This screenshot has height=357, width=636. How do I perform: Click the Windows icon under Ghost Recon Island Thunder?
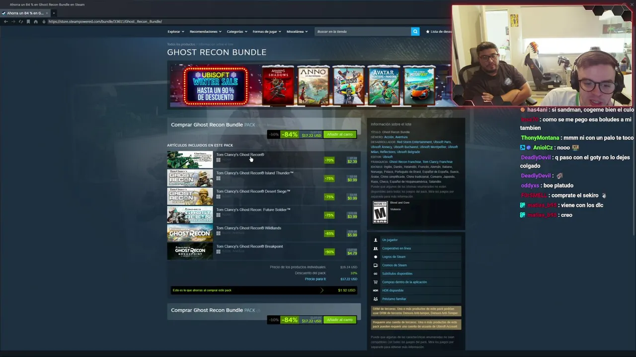point(218,178)
